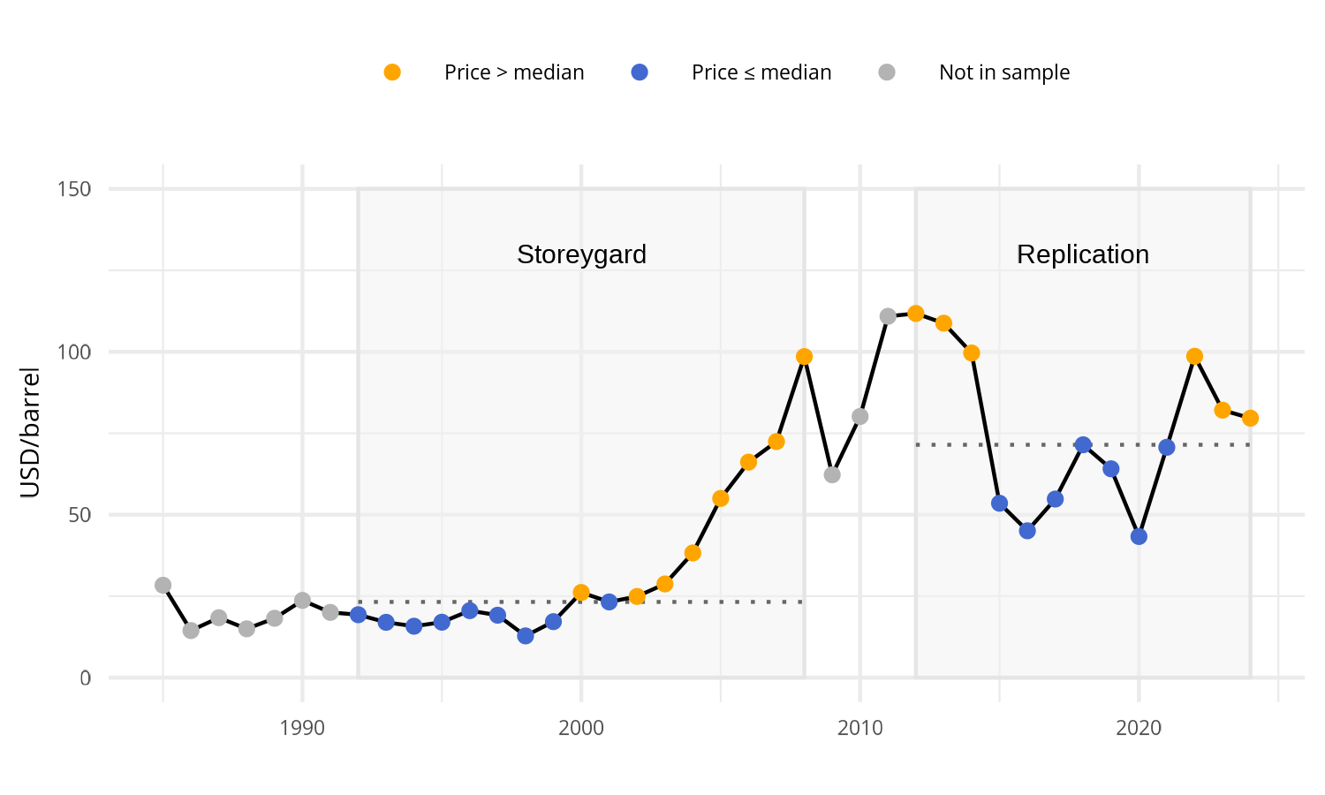The height and width of the screenshot is (795, 1325).
Task: Click the "Replication" period label
Action: [1082, 254]
